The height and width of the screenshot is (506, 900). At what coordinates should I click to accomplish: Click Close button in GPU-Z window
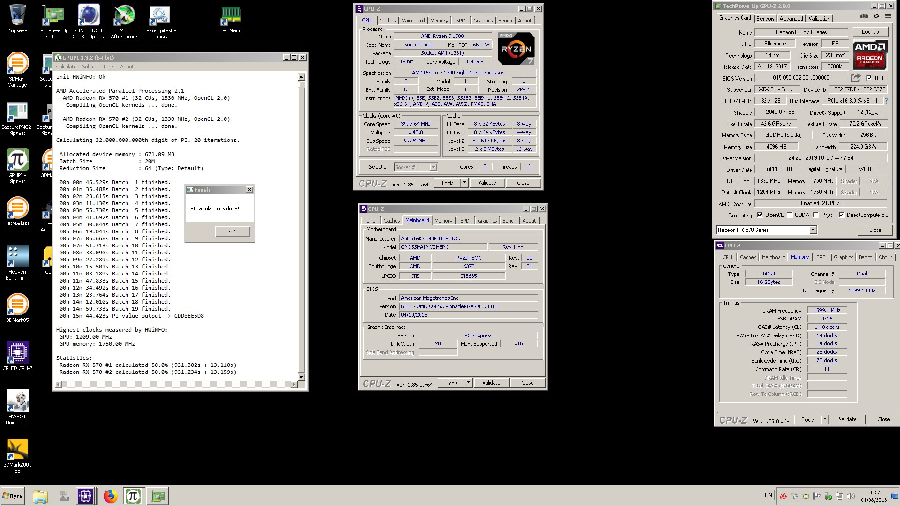click(x=875, y=230)
